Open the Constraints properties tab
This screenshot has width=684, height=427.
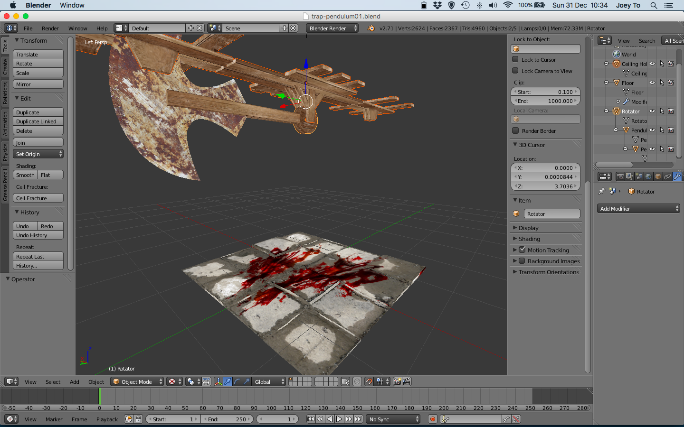tap(667, 176)
